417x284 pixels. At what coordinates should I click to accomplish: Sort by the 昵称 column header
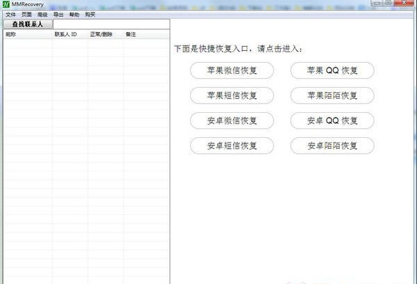coord(28,34)
